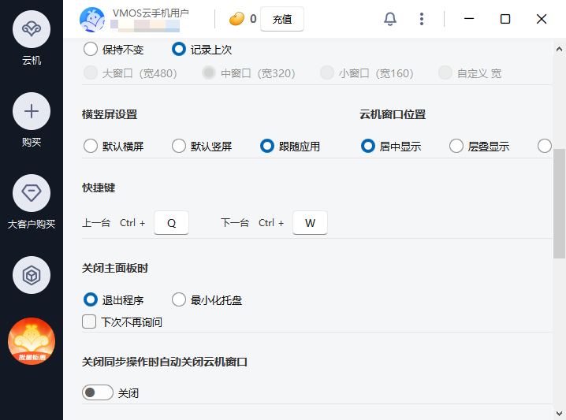This screenshot has width=566, height=420.
Task: Click the hexagon cube sidebar icon
Action: coord(32,275)
